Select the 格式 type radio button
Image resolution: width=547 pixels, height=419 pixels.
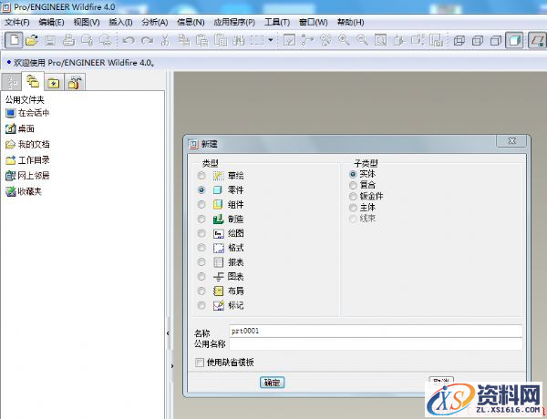(x=201, y=248)
